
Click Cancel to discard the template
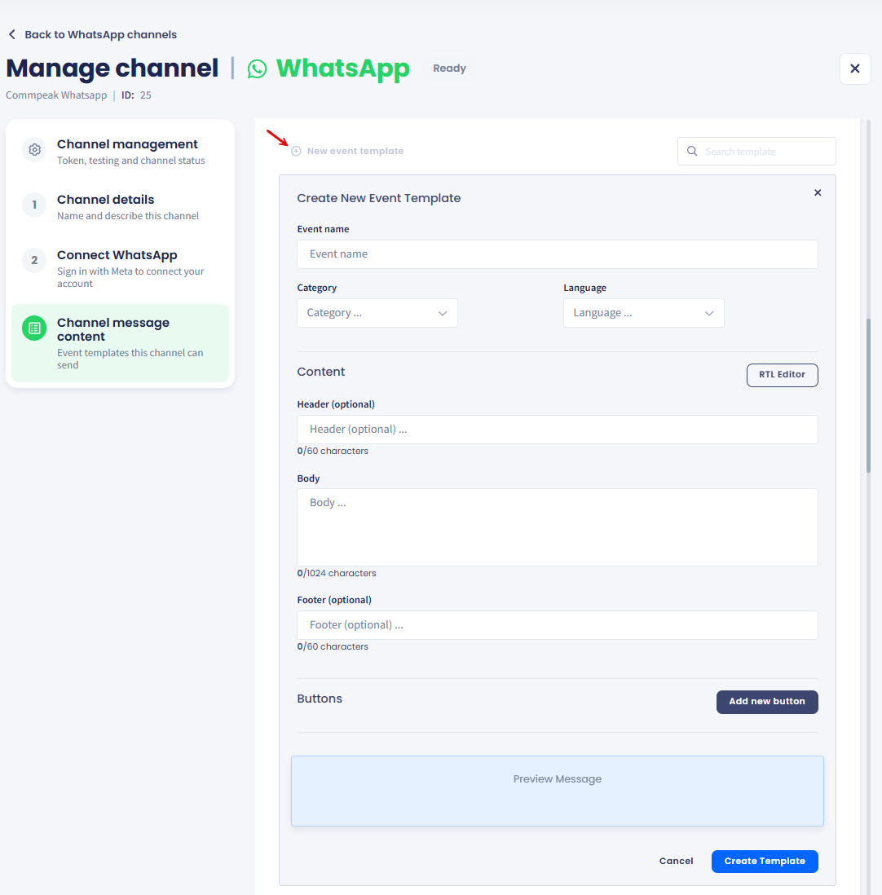tap(676, 861)
